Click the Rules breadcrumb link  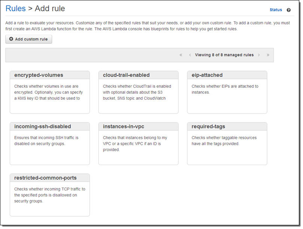click(16, 9)
